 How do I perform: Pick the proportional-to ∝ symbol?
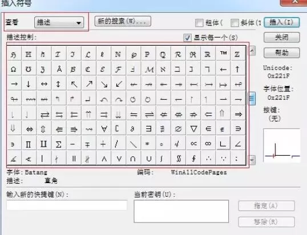[x=193, y=144]
